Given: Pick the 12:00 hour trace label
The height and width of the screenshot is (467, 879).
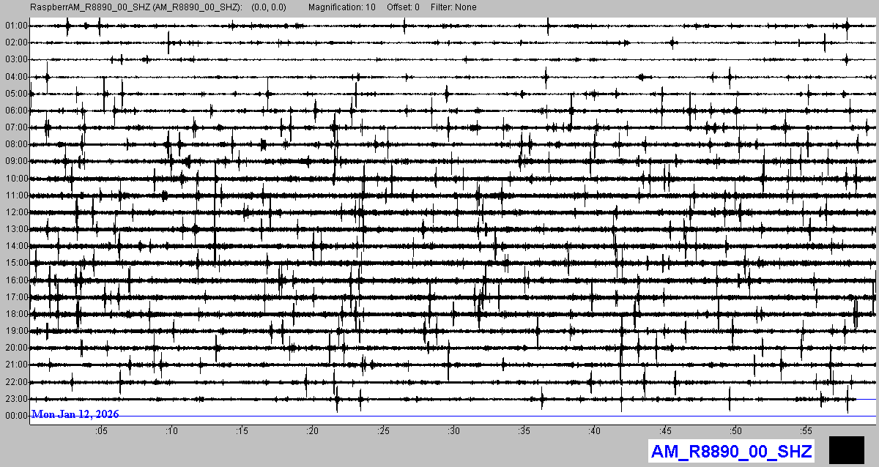Looking at the screenshot, I should coord(16,212).
